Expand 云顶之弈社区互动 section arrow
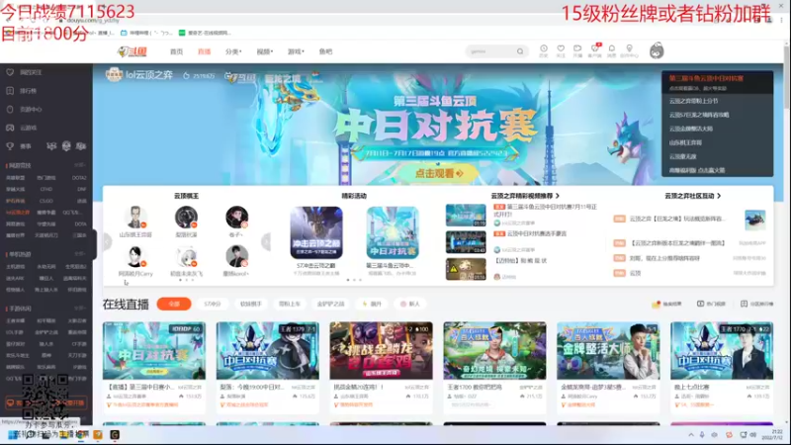The image size is (791, 445). click(x=719, y=196)
